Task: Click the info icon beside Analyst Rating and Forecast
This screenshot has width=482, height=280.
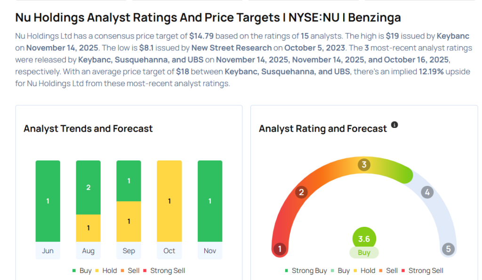Action: click(x=394, y=125)
